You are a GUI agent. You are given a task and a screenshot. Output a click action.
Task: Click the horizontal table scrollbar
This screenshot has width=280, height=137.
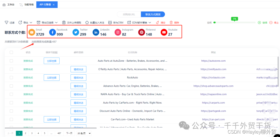(x=51, y=128)
